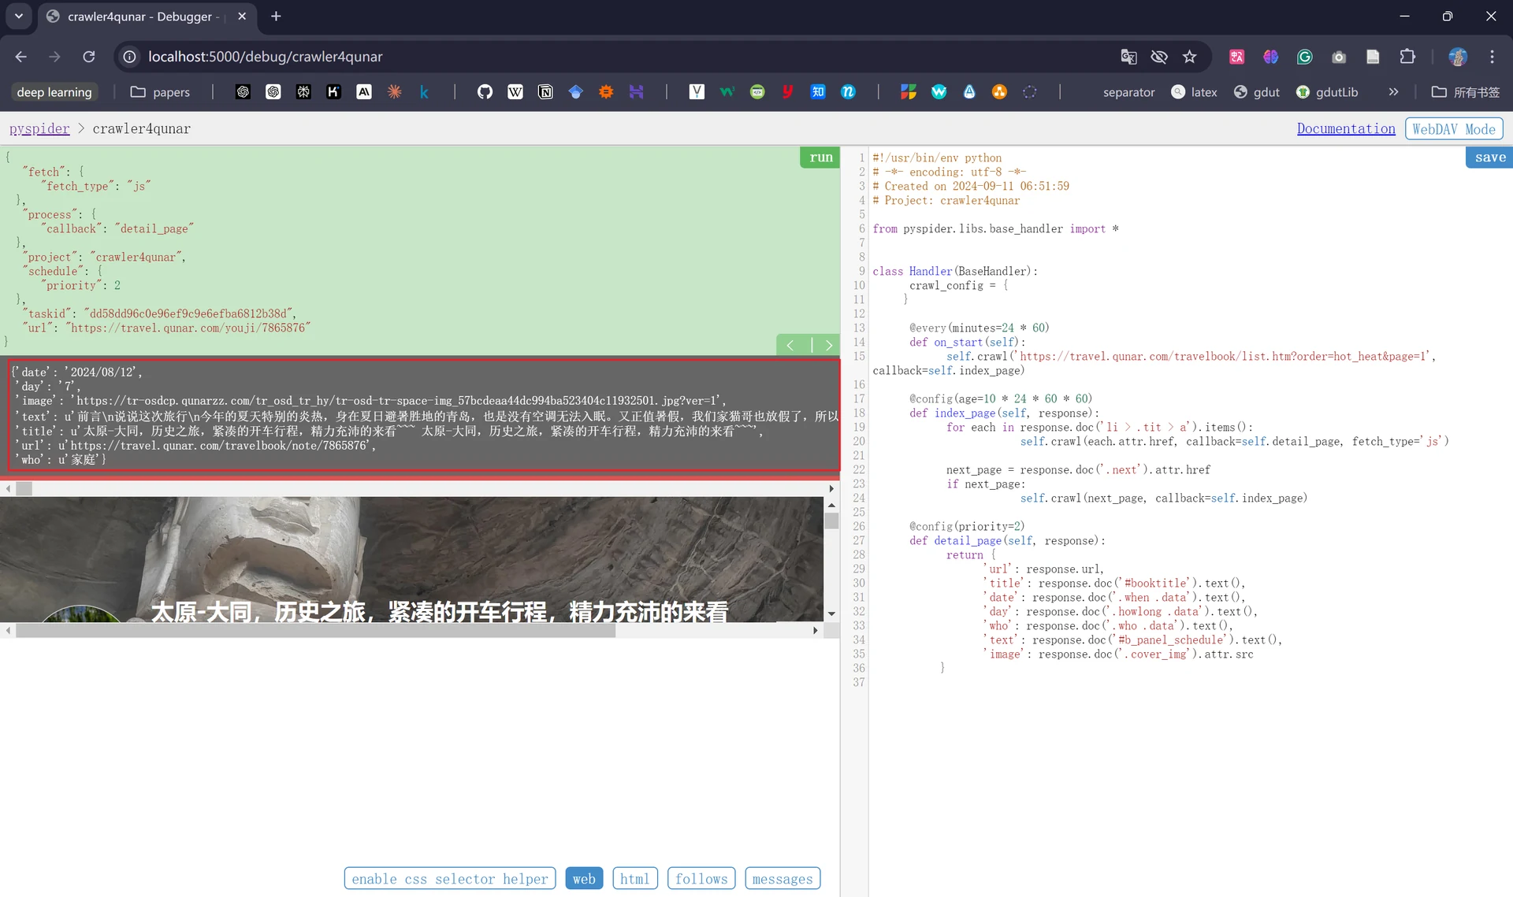Click web preview horizontal scrollbar
This screenshot has height=897, width=1513.
coord(315,630)
